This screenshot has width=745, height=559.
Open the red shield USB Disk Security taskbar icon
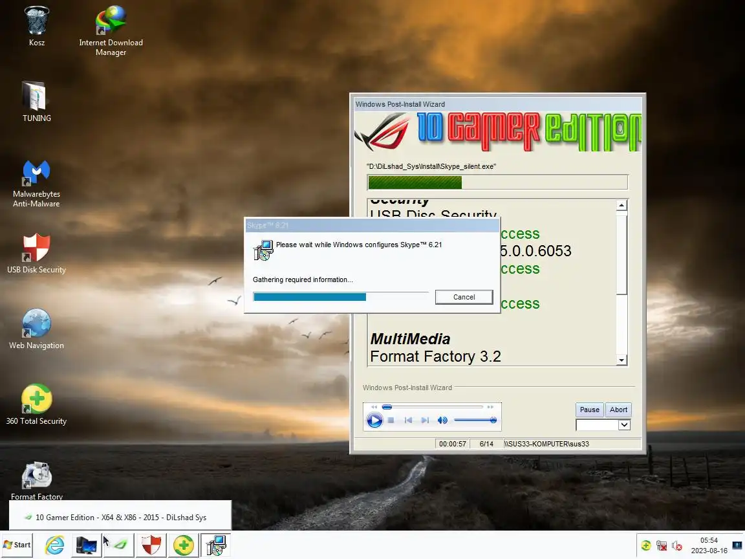151,545
